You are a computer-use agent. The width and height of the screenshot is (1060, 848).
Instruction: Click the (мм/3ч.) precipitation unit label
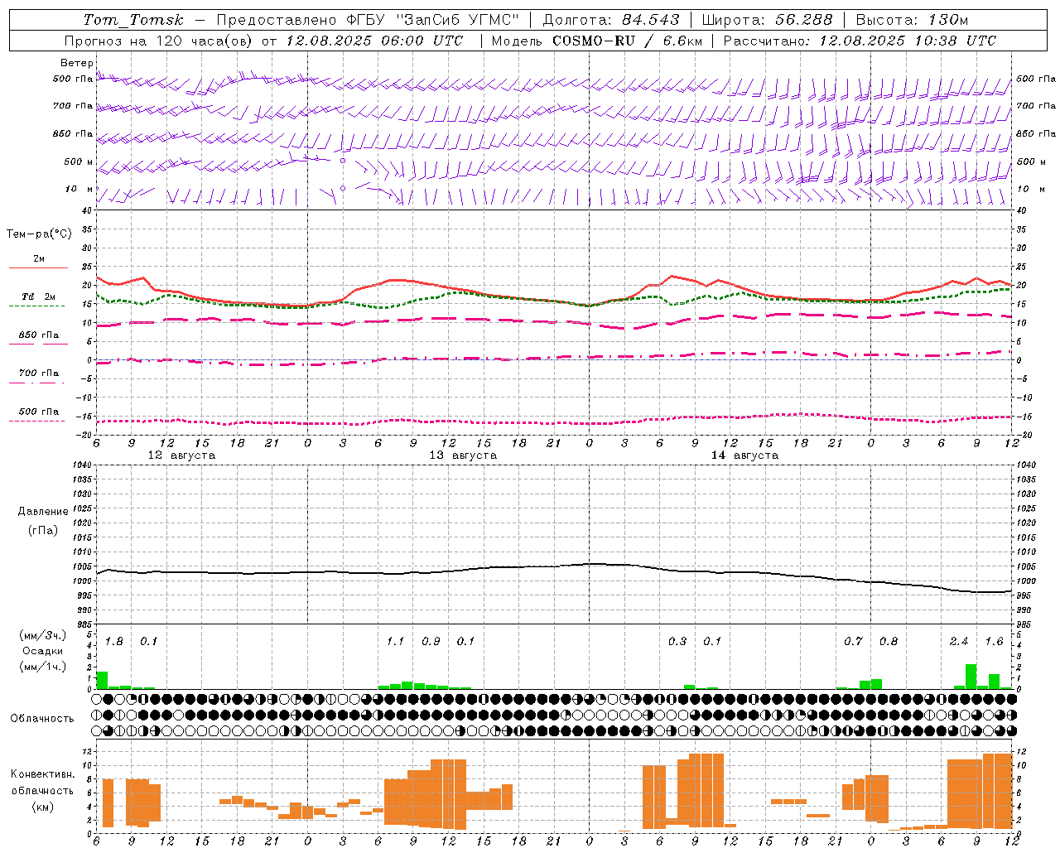tap(42, 636)
